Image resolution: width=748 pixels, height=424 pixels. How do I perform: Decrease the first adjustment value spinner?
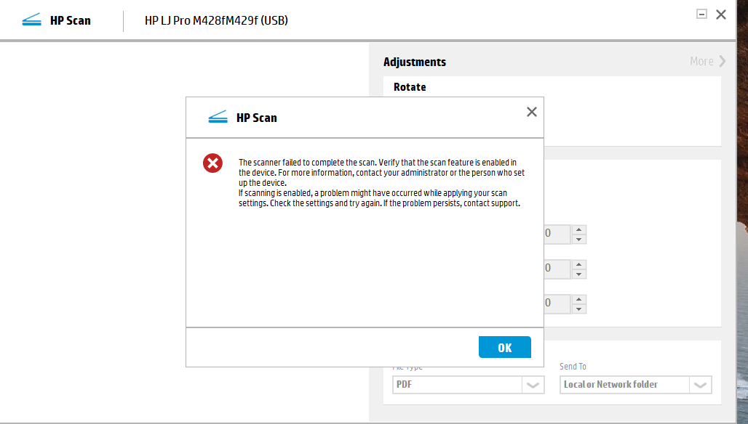coord(578,240)
